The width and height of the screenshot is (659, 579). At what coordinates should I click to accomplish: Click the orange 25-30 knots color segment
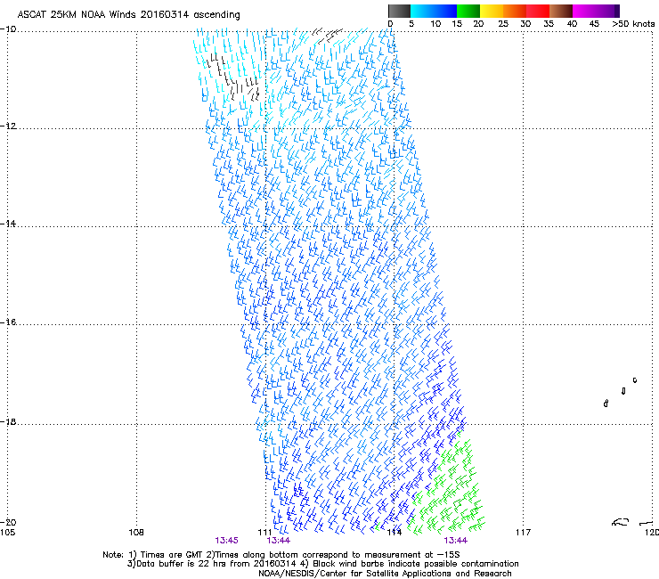[515, 11]
